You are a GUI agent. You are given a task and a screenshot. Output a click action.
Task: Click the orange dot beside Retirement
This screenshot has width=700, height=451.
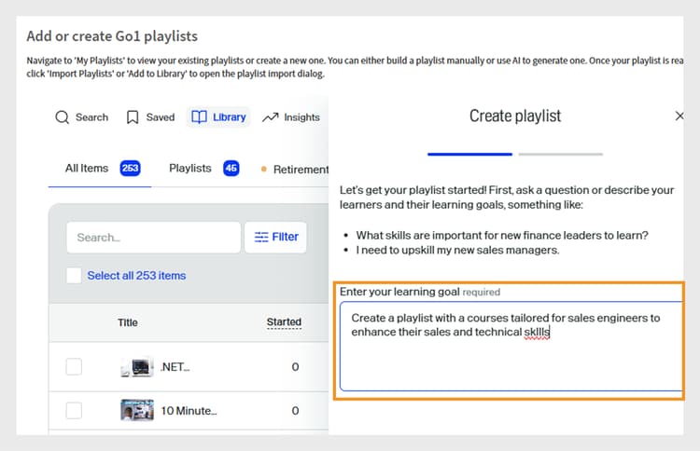tap(264, 169)
